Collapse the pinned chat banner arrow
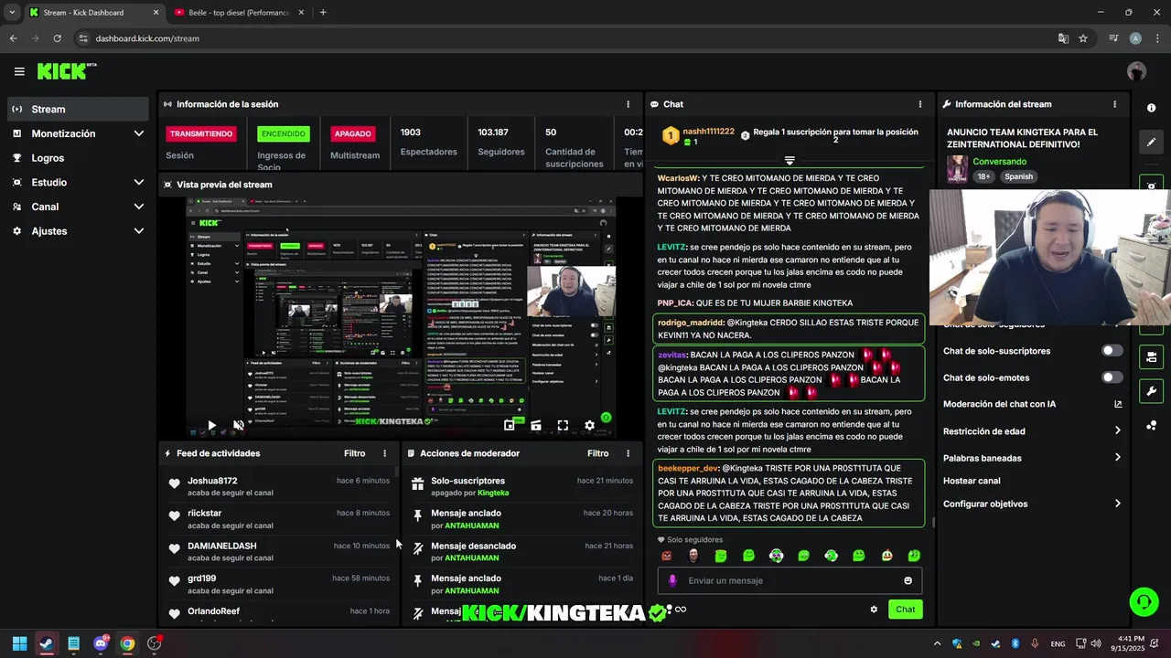 pyautogui.click(x=790, y=161)
